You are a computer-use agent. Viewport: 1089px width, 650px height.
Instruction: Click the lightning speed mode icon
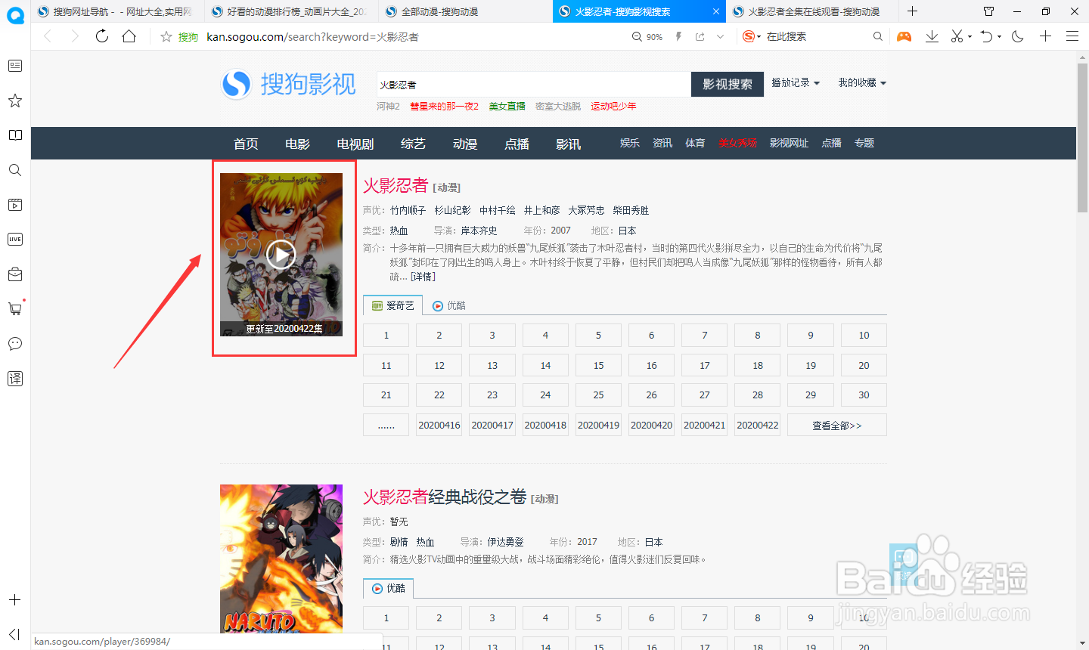pos(678,36)
